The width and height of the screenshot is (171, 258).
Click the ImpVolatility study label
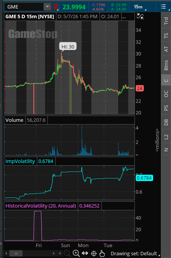[20, 161]
